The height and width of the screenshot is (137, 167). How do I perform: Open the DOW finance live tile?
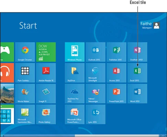[x=46, y=52]
